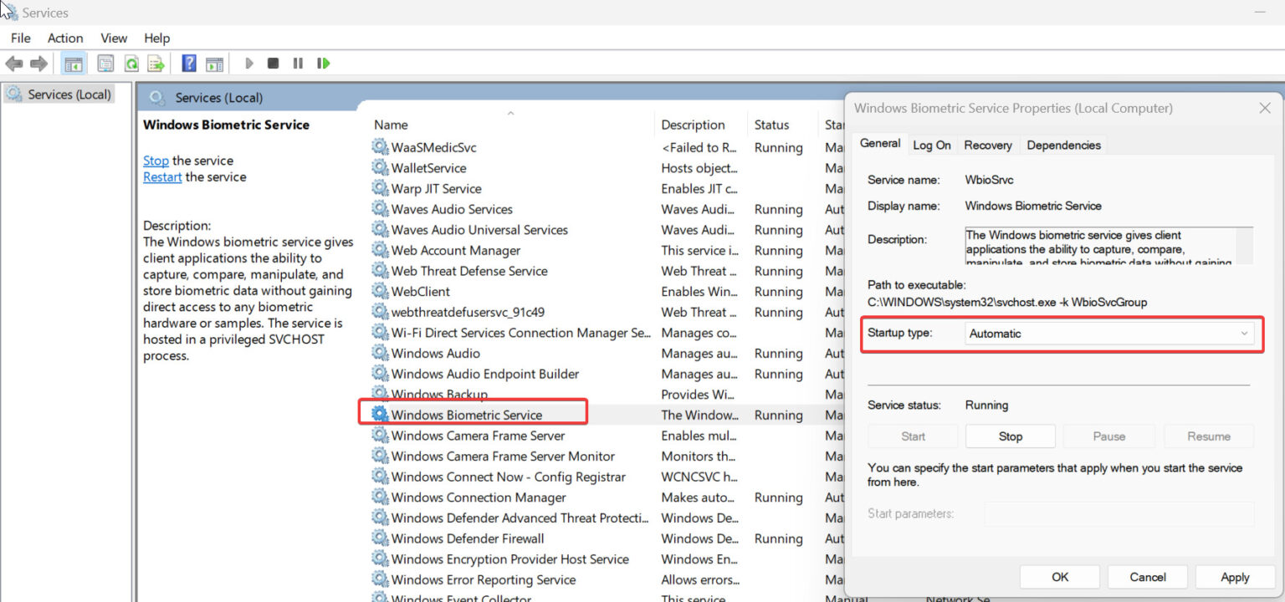Restart the service with the restart toolbar icon
1285x602 pixels.
click(x=324, y=63)
